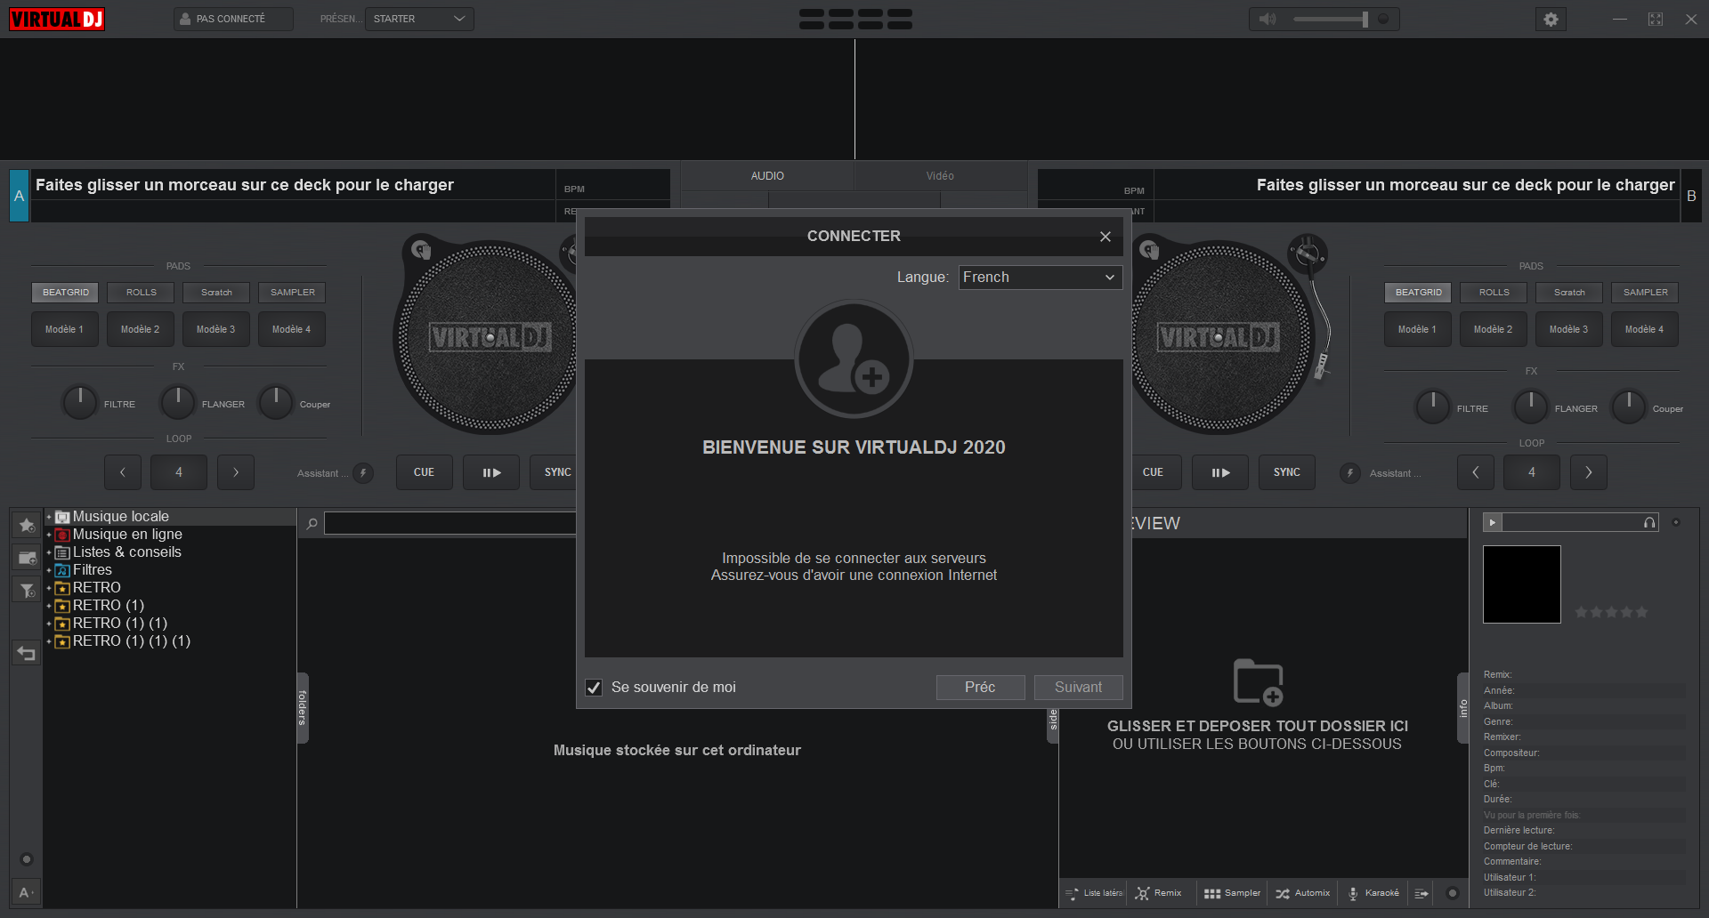Open the STARTER layout dropdown

pos(419,19)
